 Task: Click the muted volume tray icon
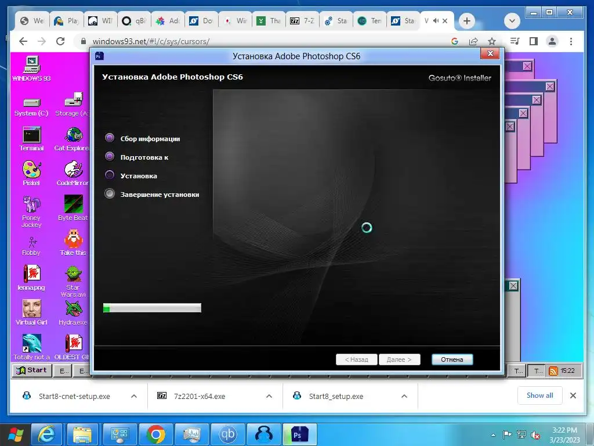(535, 435)
